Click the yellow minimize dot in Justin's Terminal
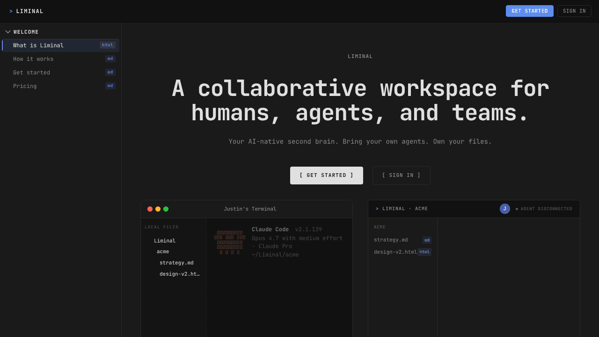Screen dimensions: 599x337 158,209
